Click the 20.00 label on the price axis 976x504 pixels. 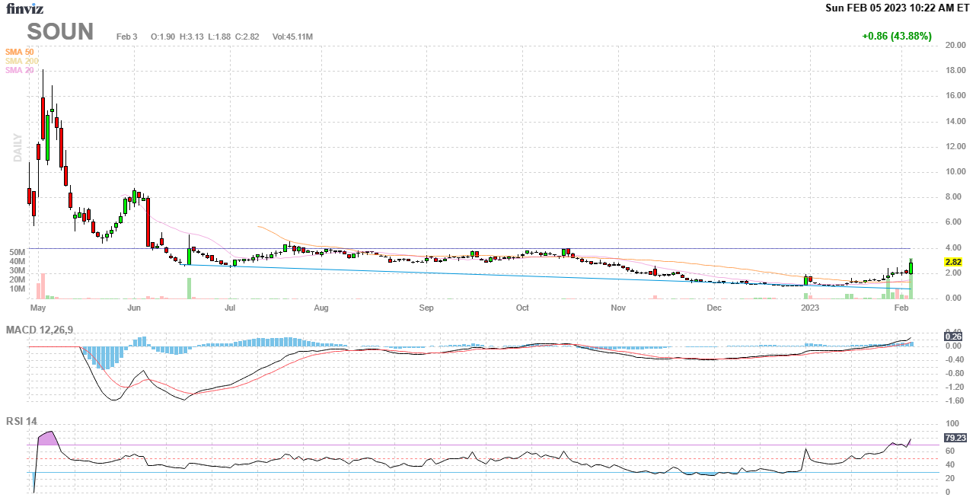[955, 46]
